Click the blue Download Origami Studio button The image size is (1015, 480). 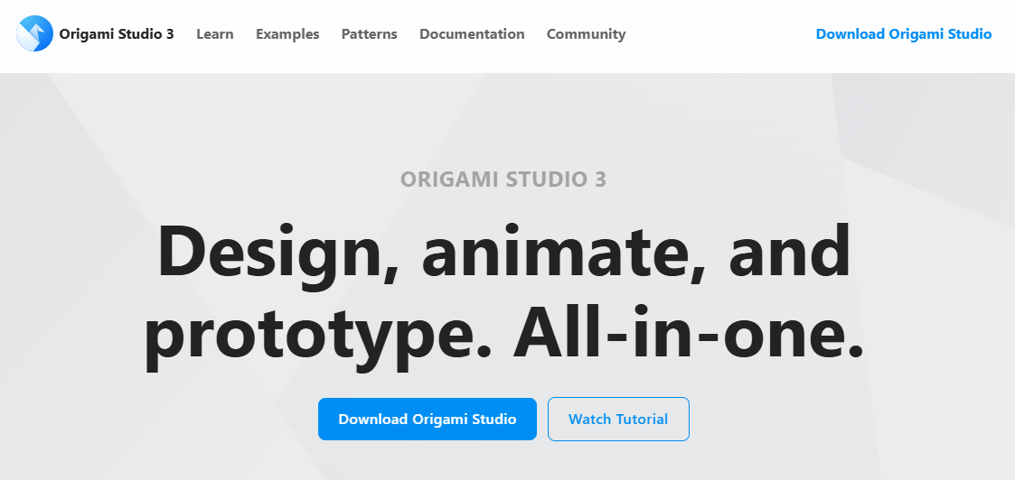(428, 420)
